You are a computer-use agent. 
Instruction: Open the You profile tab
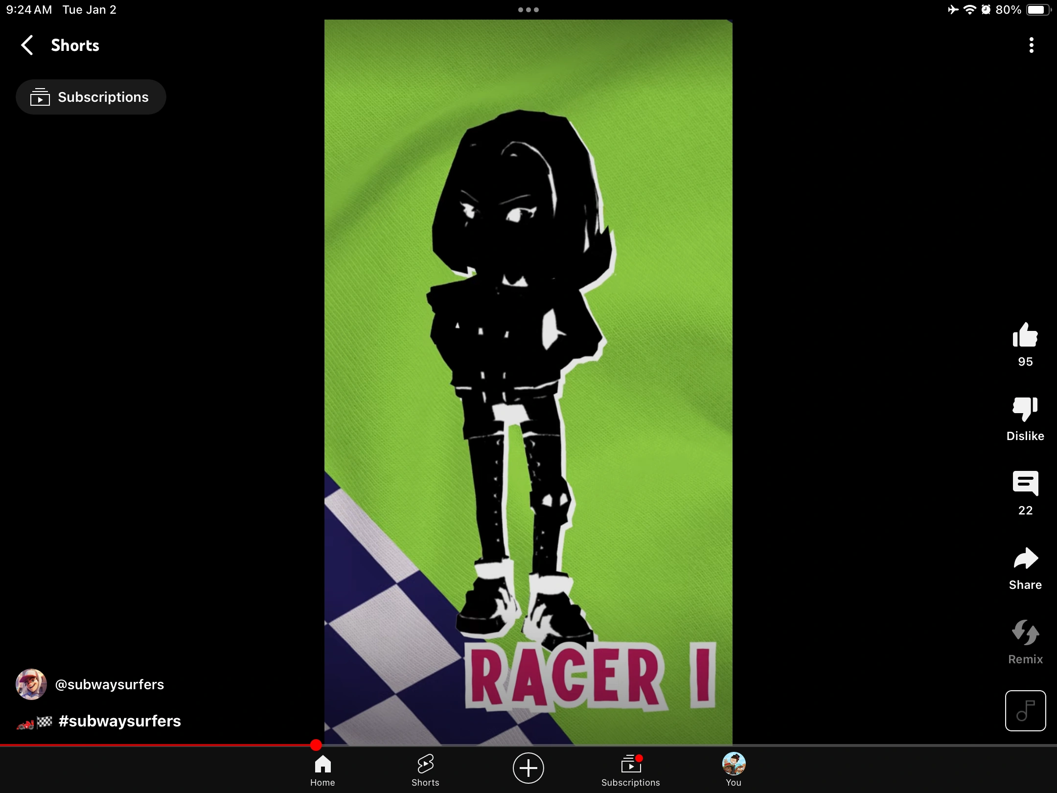[734, 770]
